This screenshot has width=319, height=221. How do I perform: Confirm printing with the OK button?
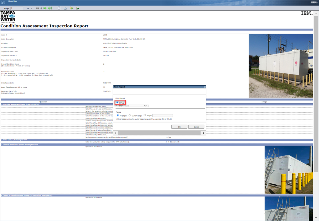click(x=179, y=127)
